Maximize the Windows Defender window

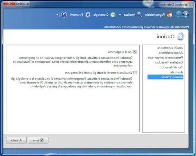19,4
